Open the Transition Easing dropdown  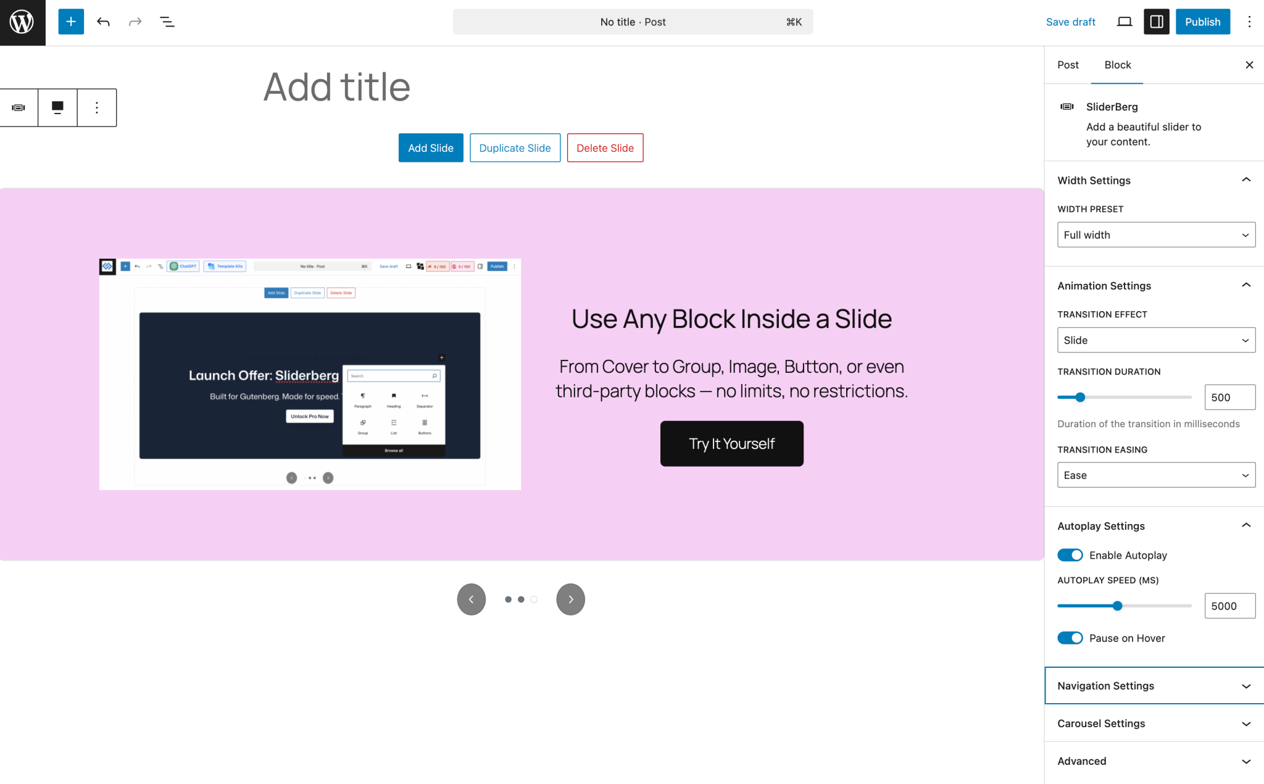[x=1155, y=475]
